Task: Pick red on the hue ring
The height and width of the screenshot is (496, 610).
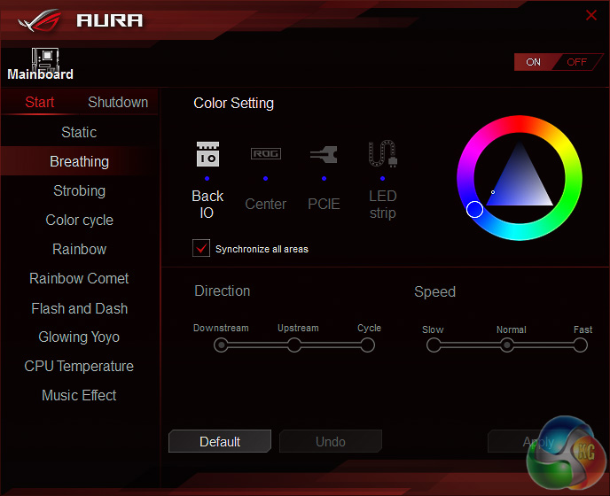Action: tap(520, 124)
